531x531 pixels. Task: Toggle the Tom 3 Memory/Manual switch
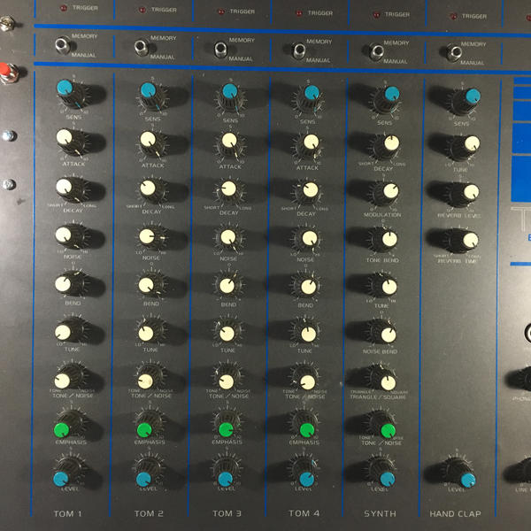point(220,49)
